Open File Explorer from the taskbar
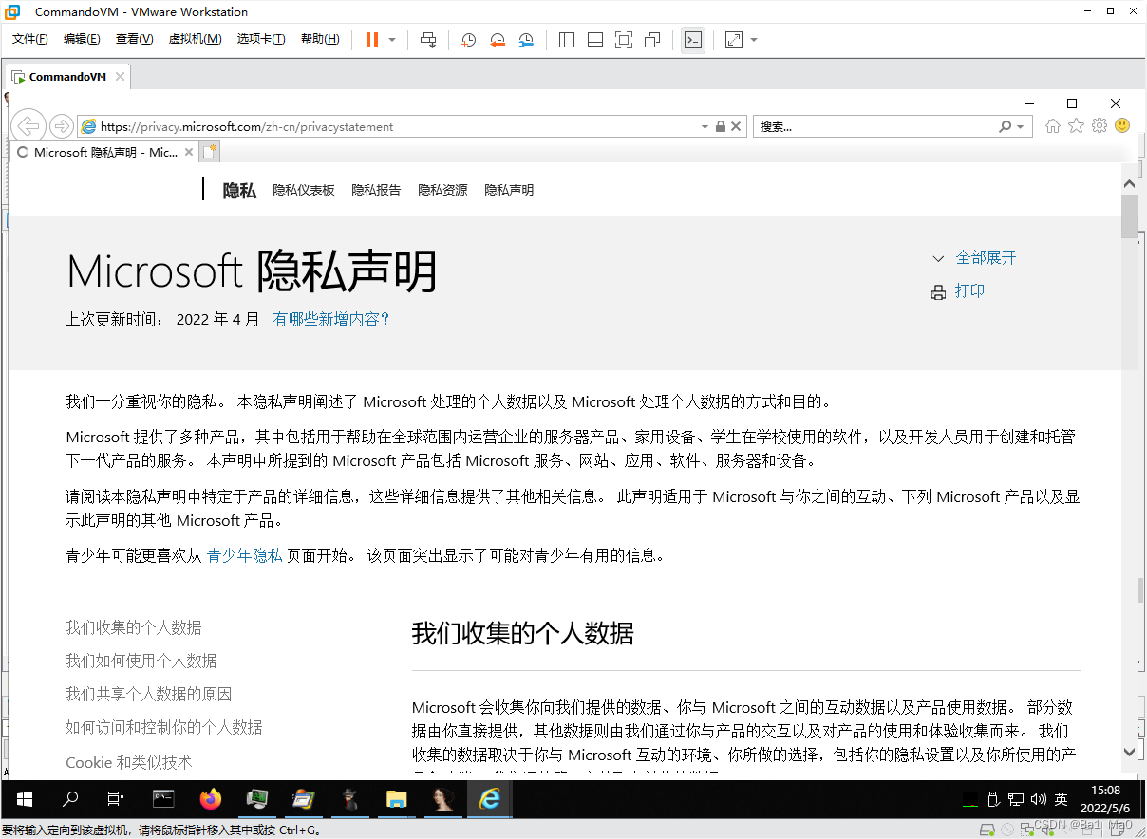This screenshot has height=839, width=1147. [396, 799]
